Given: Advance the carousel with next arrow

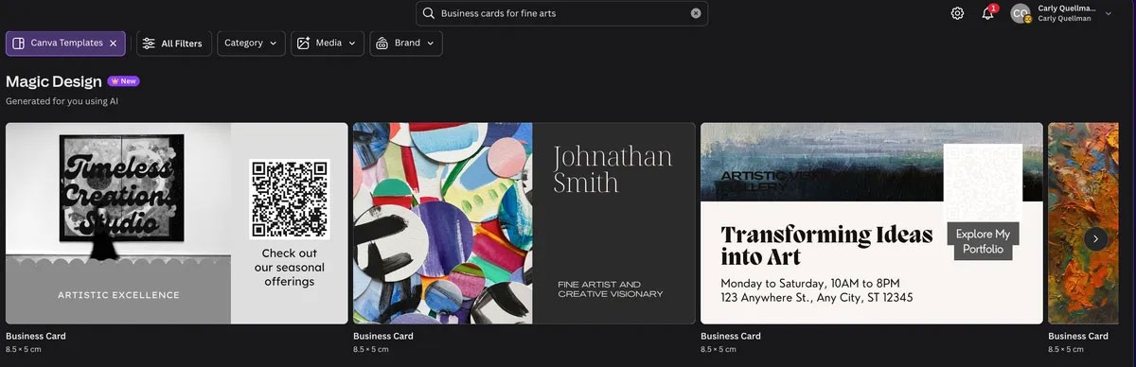Looking at the screenshot, I should click(1095, 238).
